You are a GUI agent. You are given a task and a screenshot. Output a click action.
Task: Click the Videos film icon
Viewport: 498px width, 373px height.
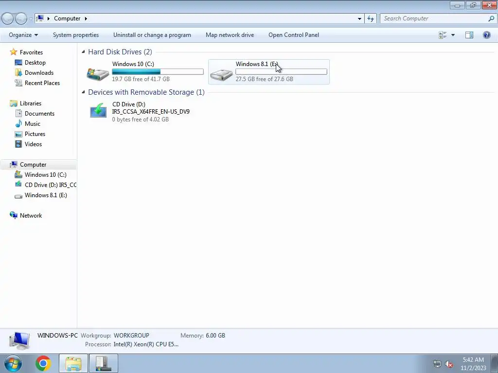pyautogui.click(x=18, y=144)
